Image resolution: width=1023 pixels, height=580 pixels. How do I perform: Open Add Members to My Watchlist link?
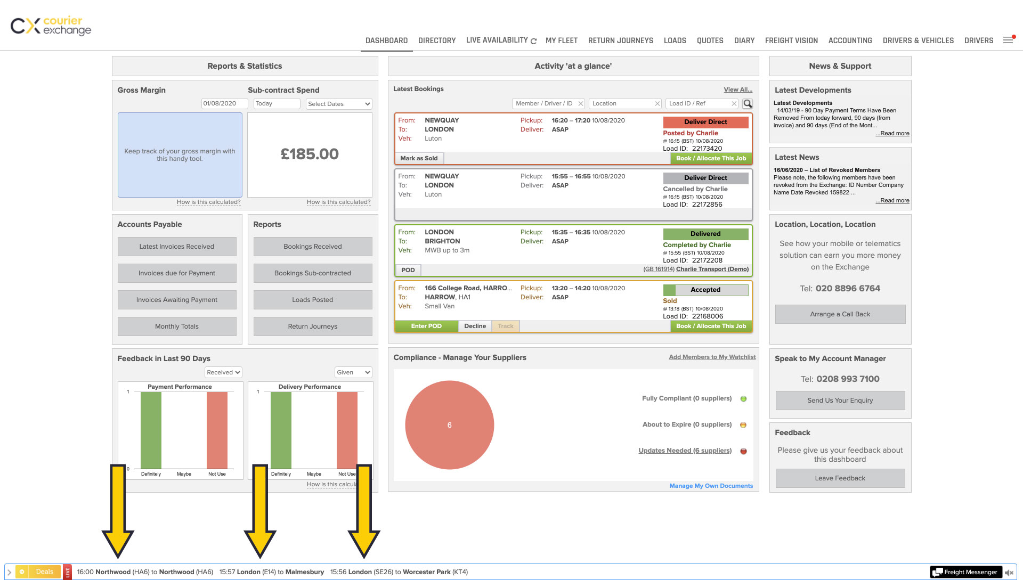tap(712, 357)
